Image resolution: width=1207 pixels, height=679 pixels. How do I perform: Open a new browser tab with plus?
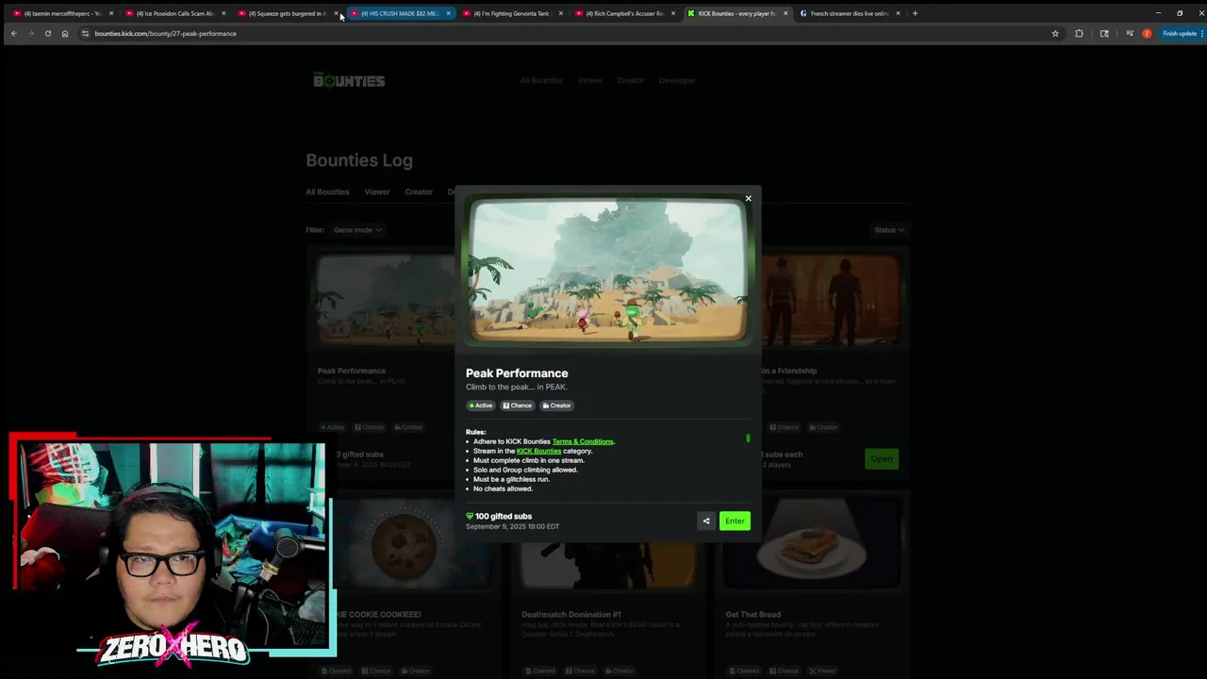coord(915,13)
